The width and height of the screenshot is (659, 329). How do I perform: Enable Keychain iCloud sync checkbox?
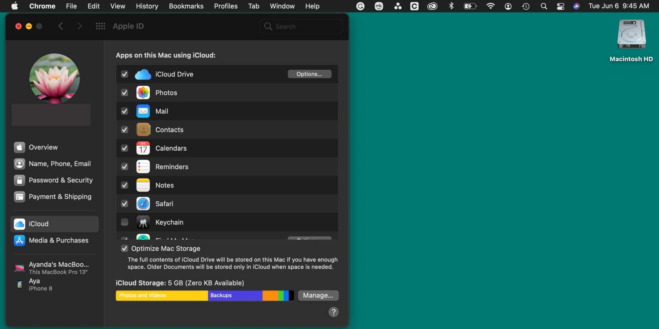point(125,222)
